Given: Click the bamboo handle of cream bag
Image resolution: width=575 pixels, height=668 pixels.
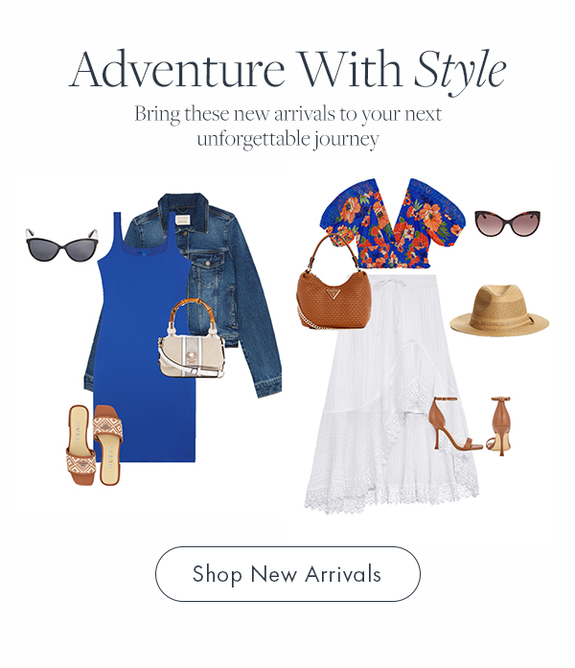Looking at the screenshot, I should 192,314.
